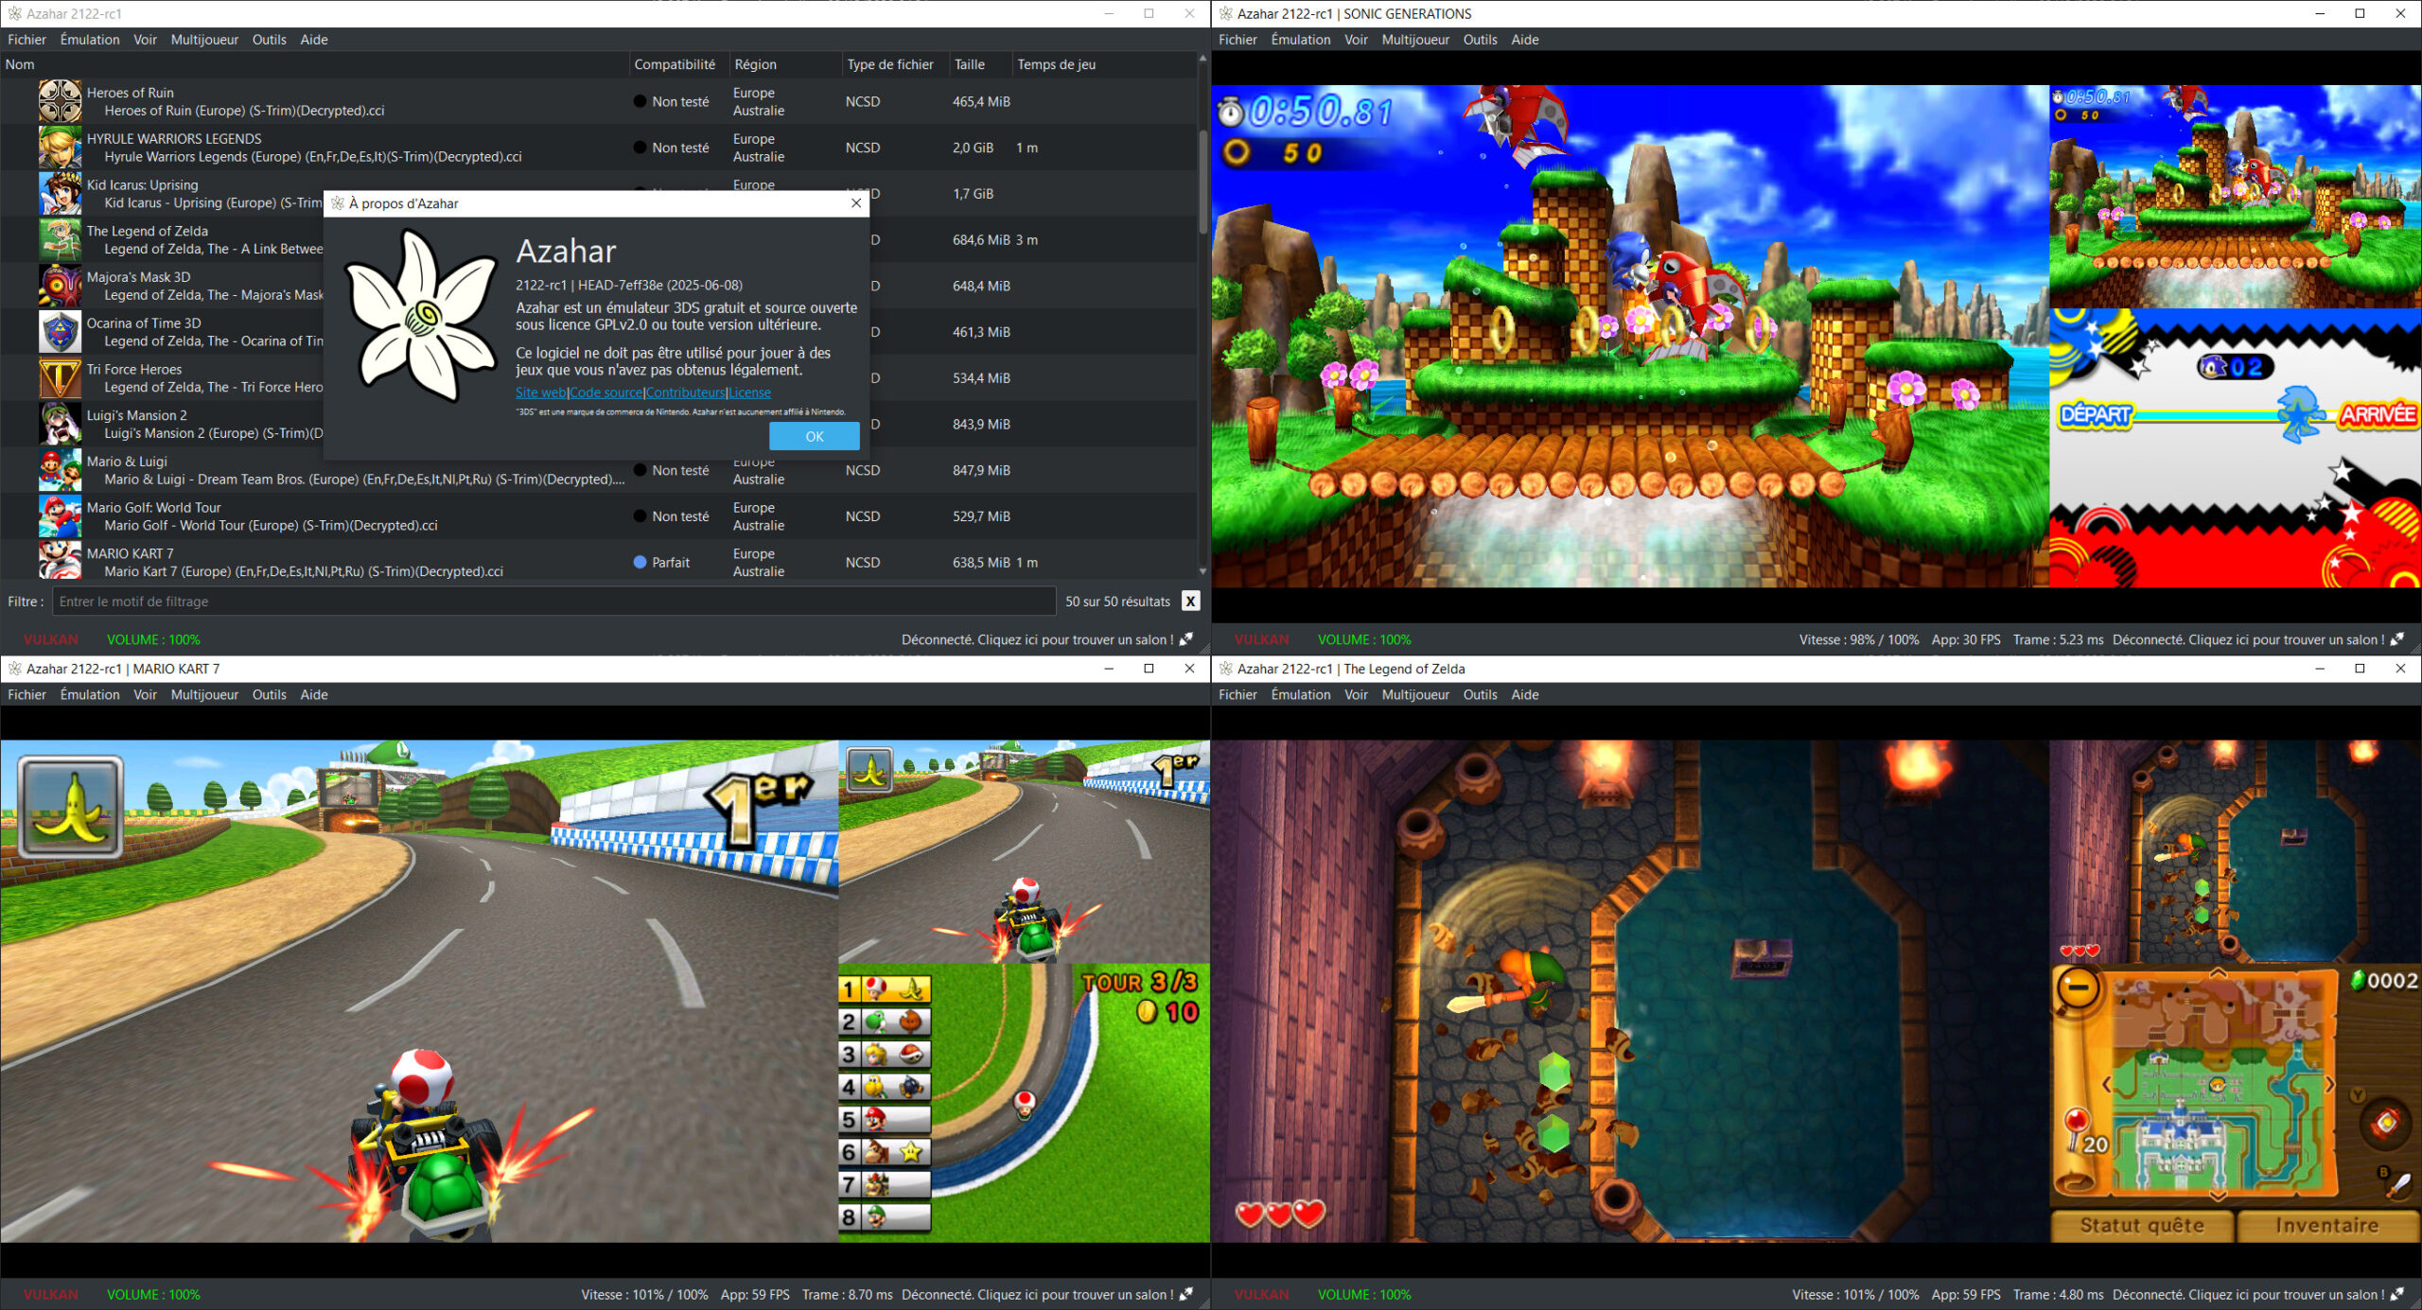This screenshot has width=2422, height=1310.
Task: Close the À propos d'Azahar dialog
Action: [856, 203]
